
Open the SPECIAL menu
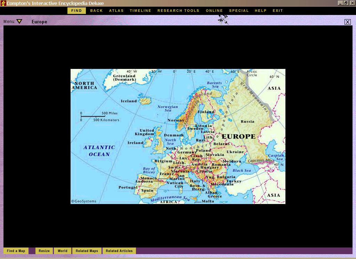pyautogui.click(x=239, y=10)
